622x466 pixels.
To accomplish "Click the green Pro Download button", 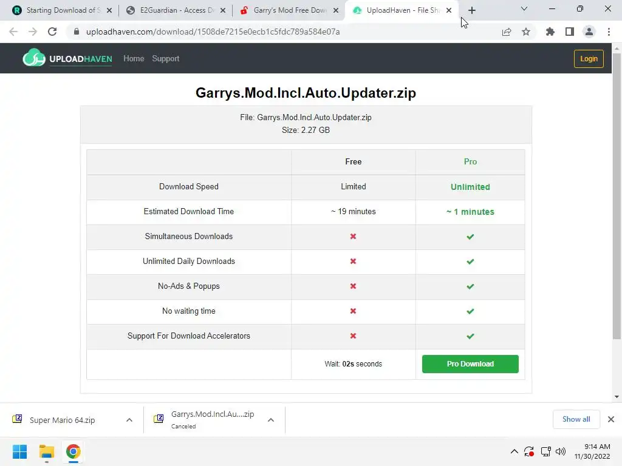I will pos(470,364).
